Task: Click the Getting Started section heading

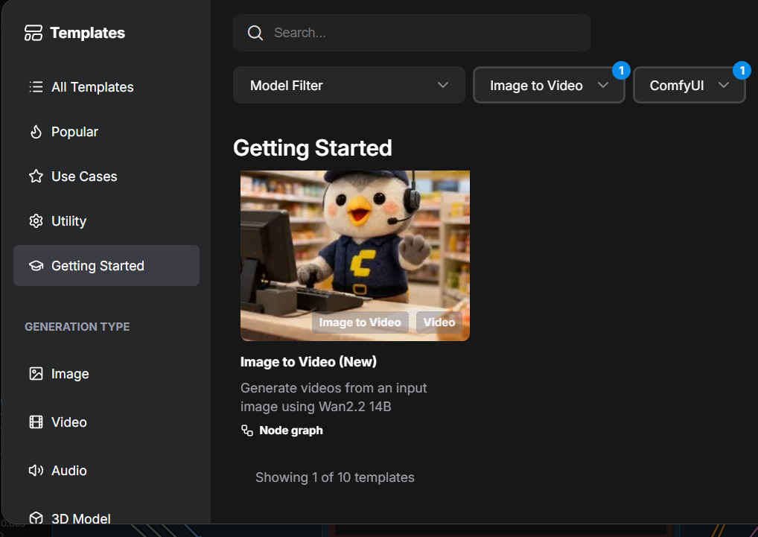Action: tap(312, 148)
